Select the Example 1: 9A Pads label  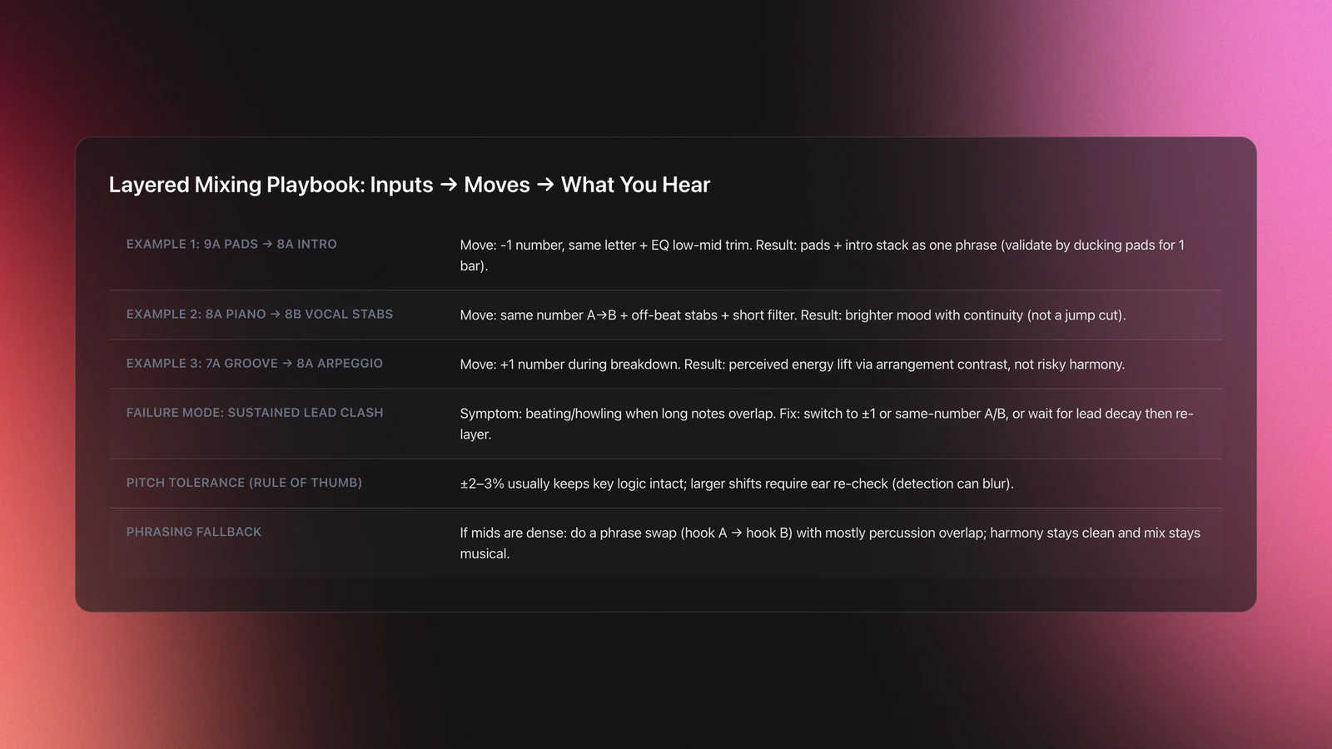231,244
